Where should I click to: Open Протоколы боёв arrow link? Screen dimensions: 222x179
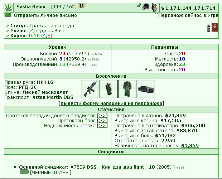tap(102, 121)
